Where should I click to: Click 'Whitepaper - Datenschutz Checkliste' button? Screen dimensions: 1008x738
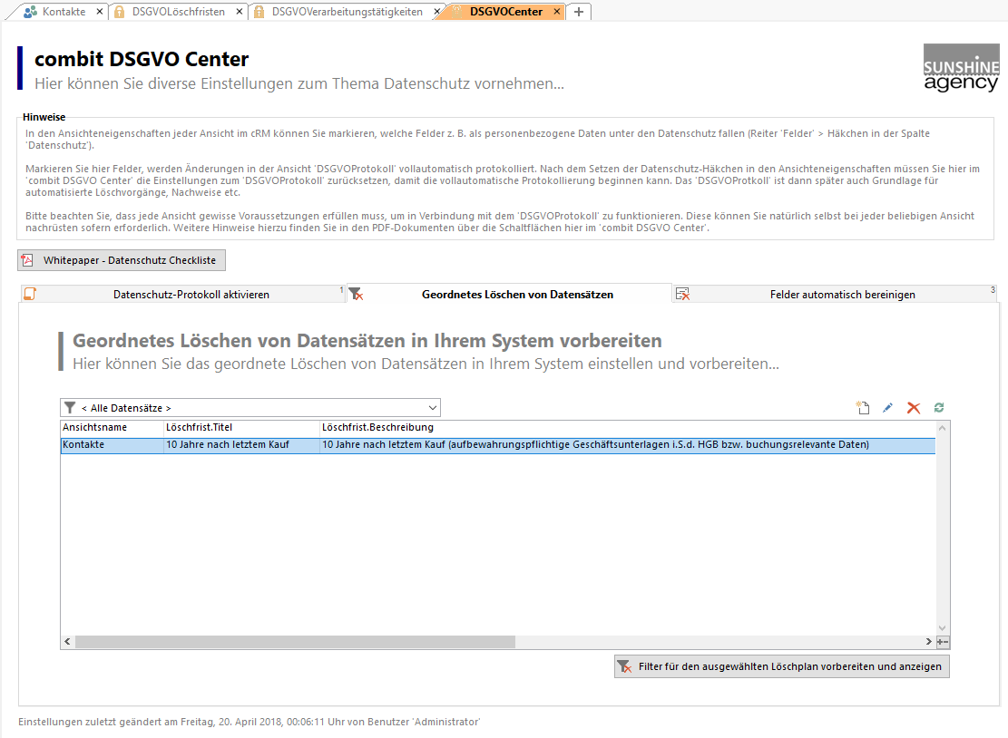point(122,260)
